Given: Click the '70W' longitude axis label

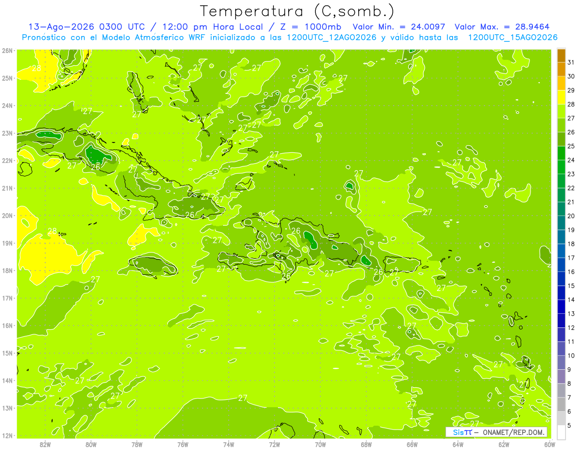Looking at the screenshot, I should point(320,445).
